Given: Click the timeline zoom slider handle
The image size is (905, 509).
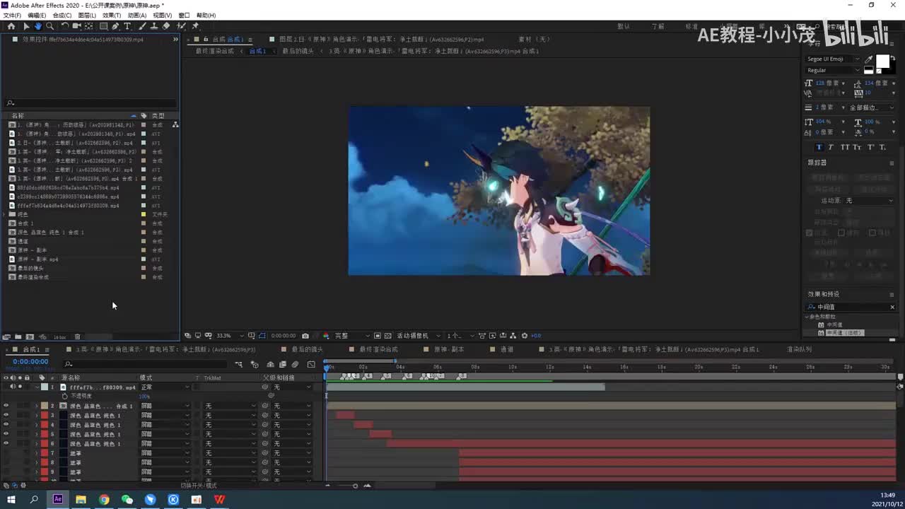Looking at the screenshot, I should [x=355, y=486].
